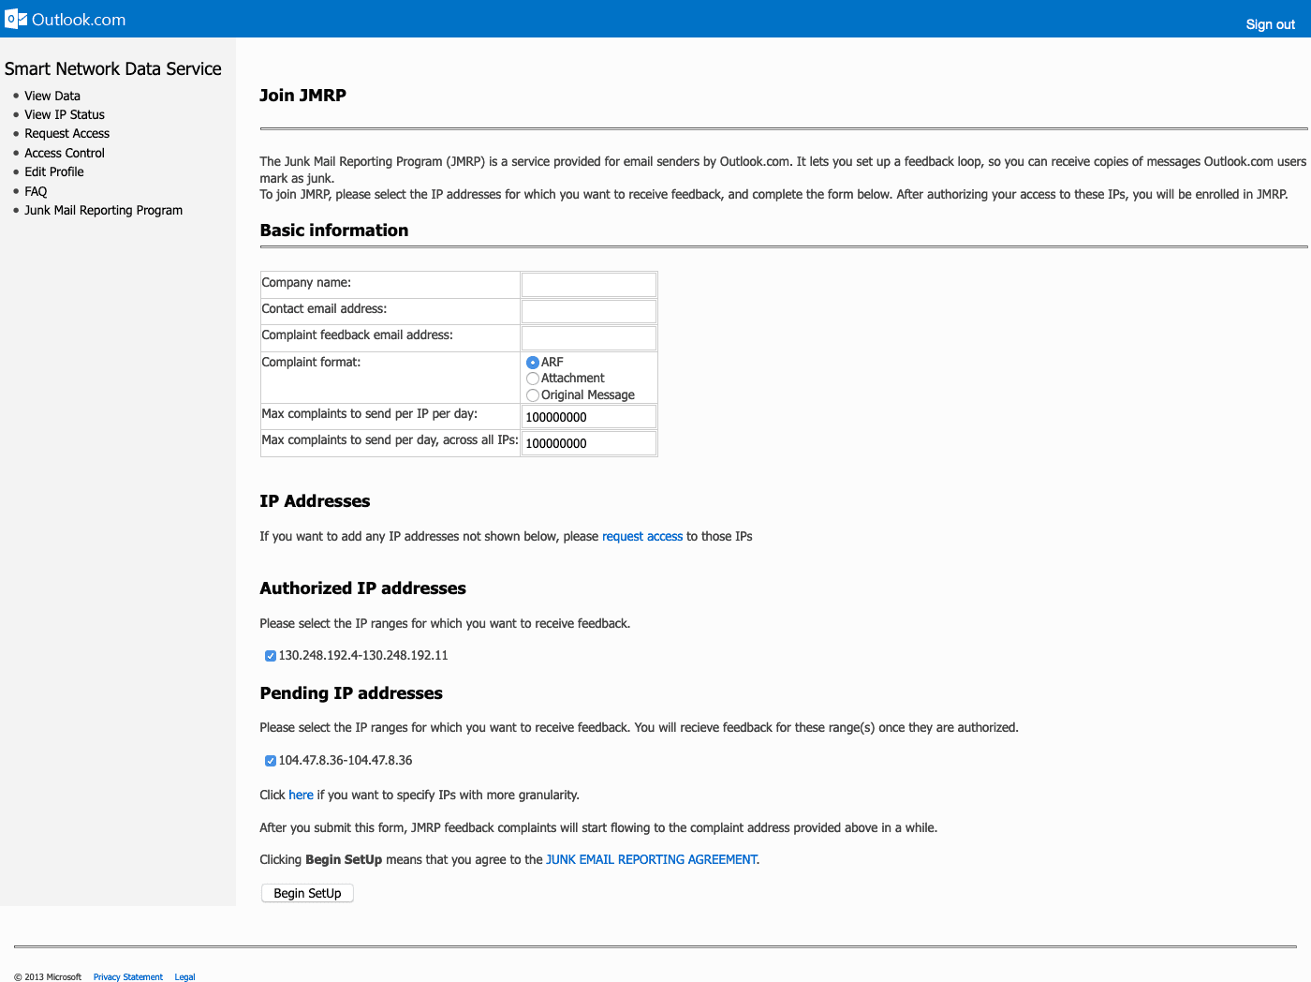Open Request Access page from sidebar
The width and height of the screenshot is (1311, 982).
[x=66, y=134]
